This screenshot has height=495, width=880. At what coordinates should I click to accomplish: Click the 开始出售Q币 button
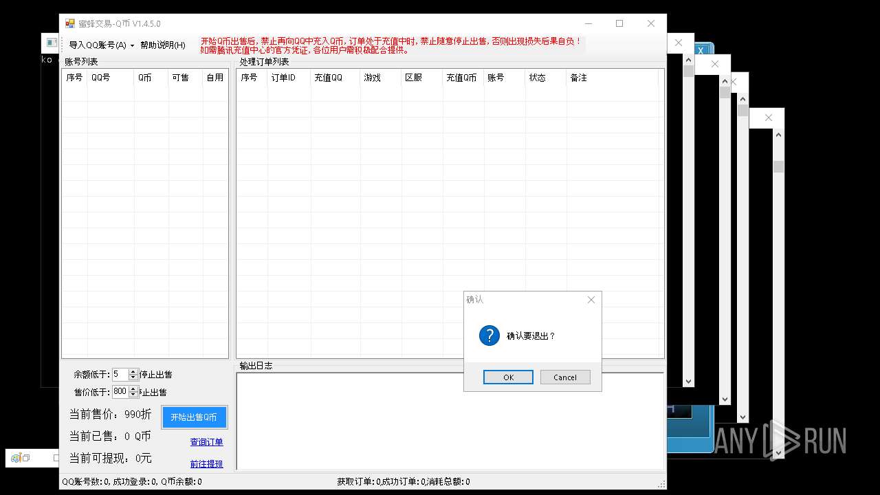click(194, 417)
